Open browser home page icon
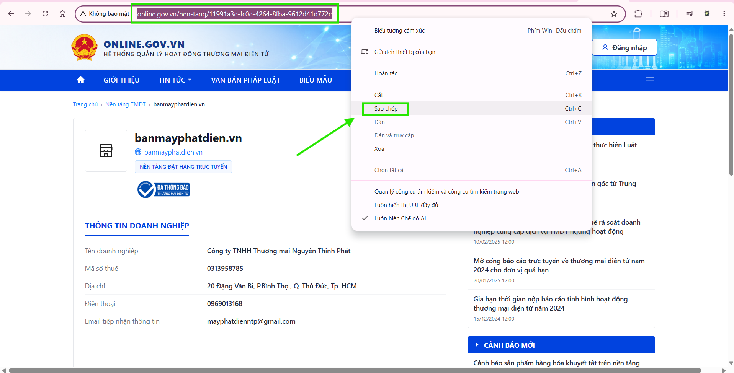The width and height of the screenshot is (734, 373). tap(62, 14)
